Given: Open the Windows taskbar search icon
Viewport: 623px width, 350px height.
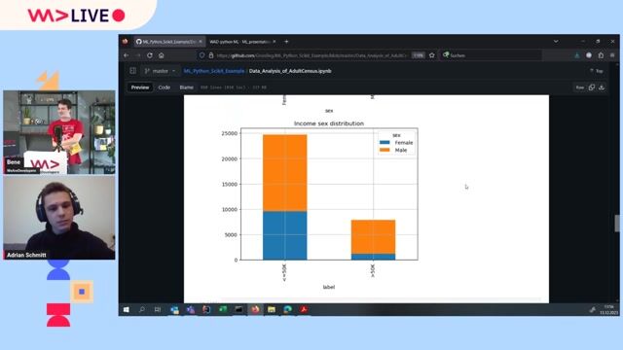Looking at the screenshot, I should tap(142, 309).
